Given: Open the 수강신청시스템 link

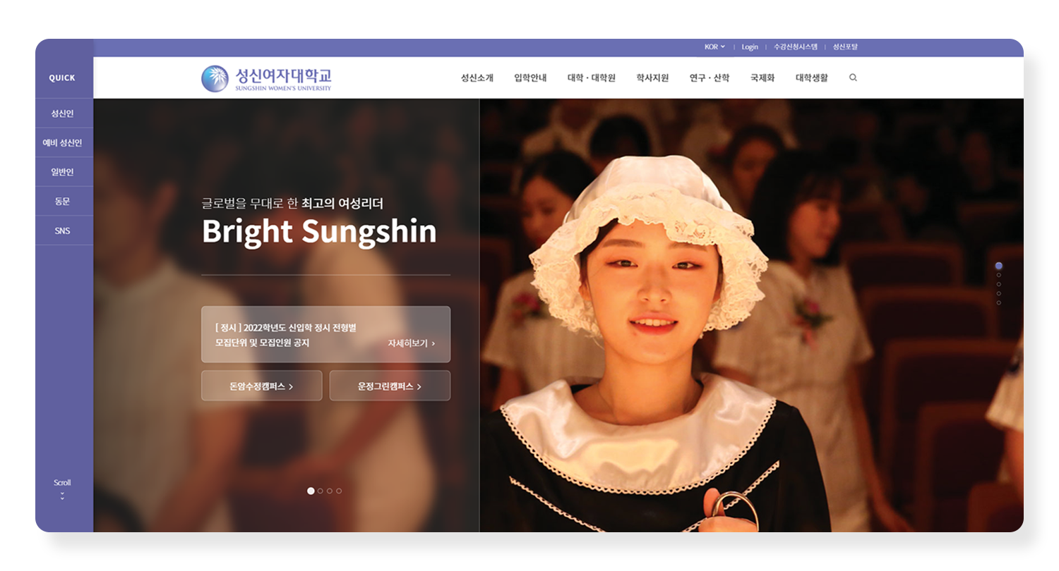Looking at the screenshot, I should [x=795, y=47].
